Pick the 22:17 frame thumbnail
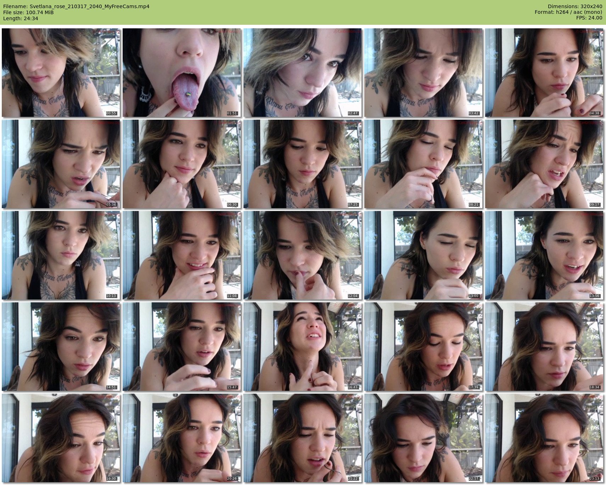 tap(423, 438)
